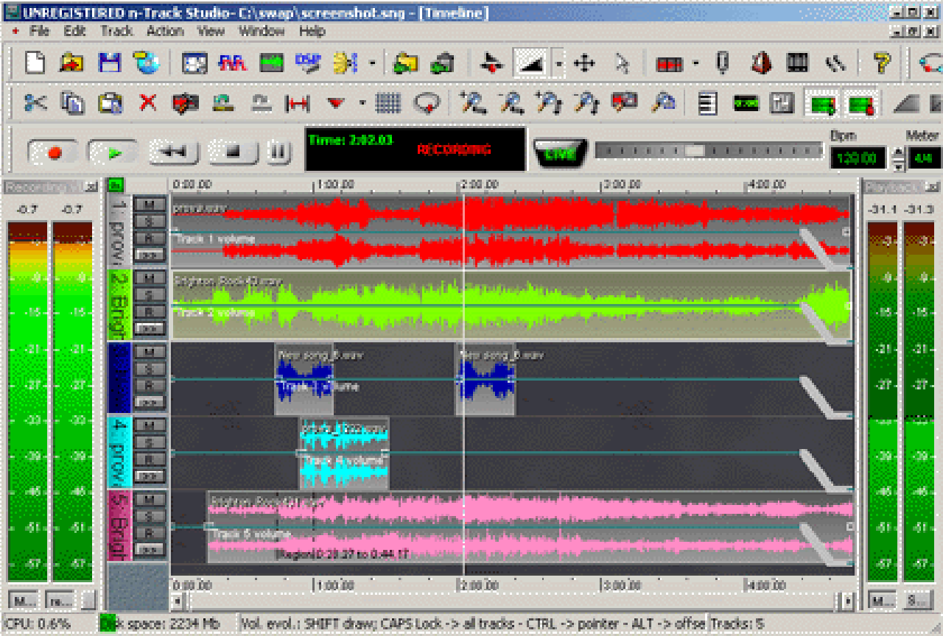
Task: Expand dropdown arrow beside the volume envelope tool
Action: 559,64
